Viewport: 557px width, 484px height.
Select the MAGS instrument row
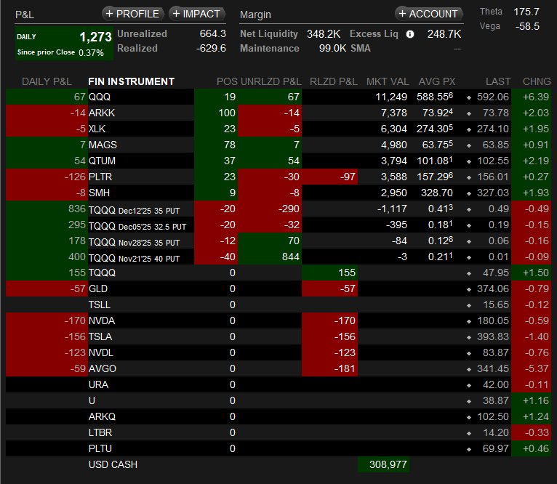(278, 145)
